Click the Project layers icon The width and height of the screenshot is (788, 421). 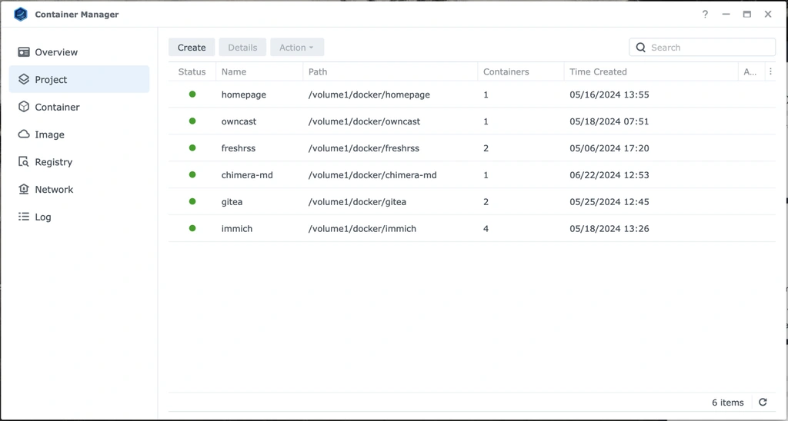[x=24, y=79]
